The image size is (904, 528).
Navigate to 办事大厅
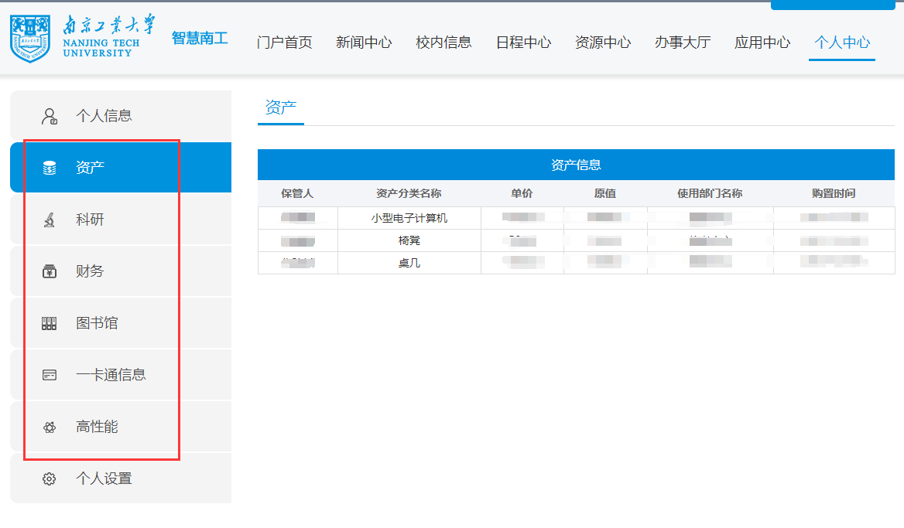(683, 43)
